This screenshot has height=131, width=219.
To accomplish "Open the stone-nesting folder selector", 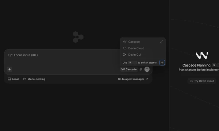I will (x=34, y=79).
